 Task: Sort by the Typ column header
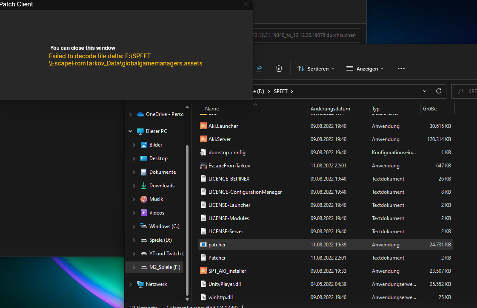pos(376,109)
